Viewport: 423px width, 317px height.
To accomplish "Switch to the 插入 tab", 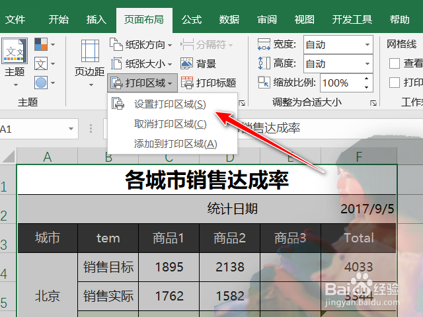I will [96, 20].
